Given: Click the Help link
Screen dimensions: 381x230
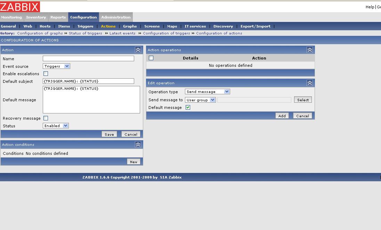Looking at the screenshot, I should click(x=370, y=7).
